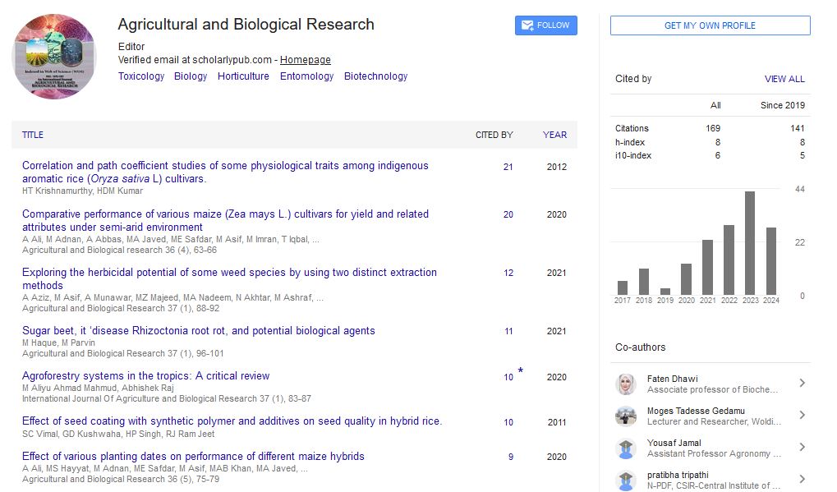Screen dimensions: 837x492
Task: Click the Follow button with envelope icon
Action: (x=545, y=25)
